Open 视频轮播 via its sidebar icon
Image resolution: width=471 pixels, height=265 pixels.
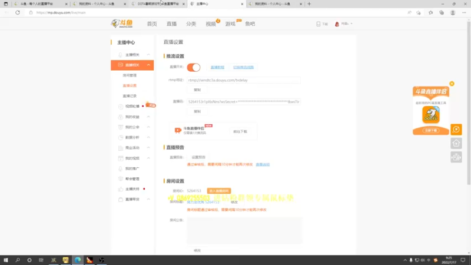(121, 107)
